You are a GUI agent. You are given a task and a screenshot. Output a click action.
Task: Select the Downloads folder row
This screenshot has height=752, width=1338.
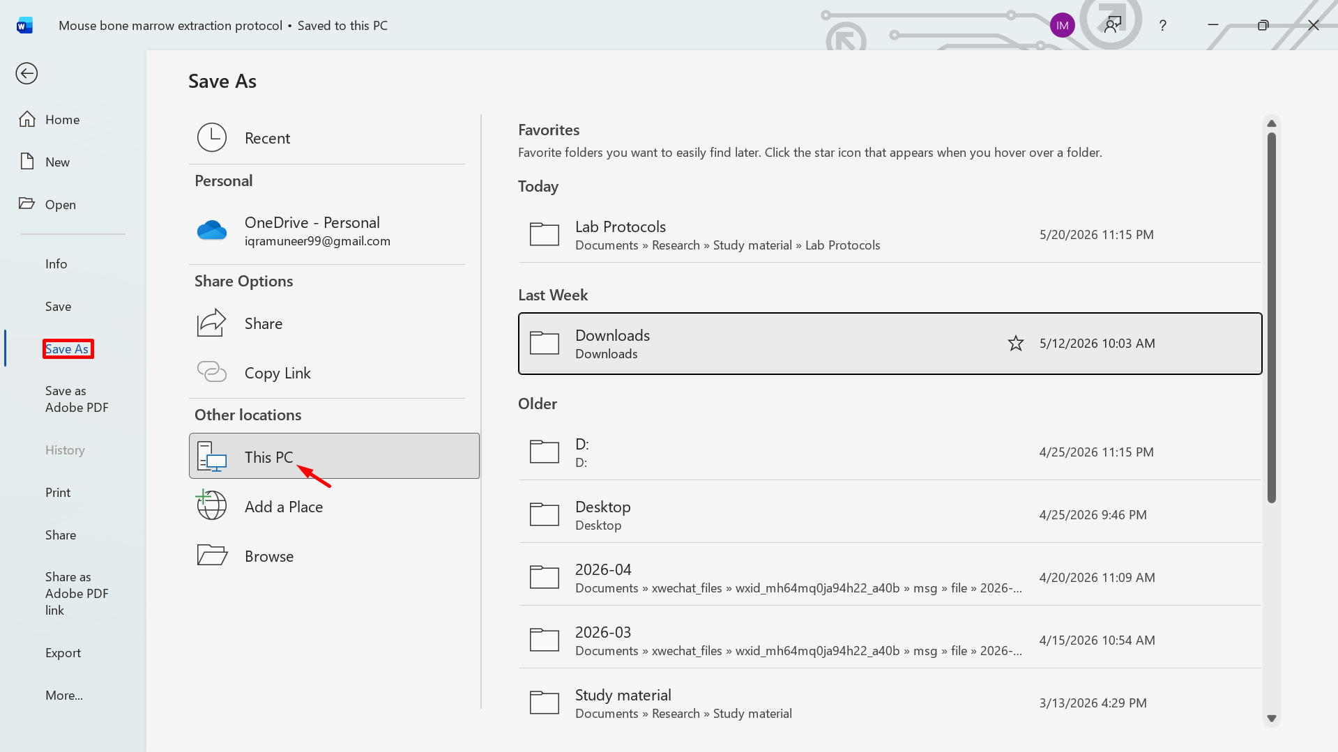point(890,343)
